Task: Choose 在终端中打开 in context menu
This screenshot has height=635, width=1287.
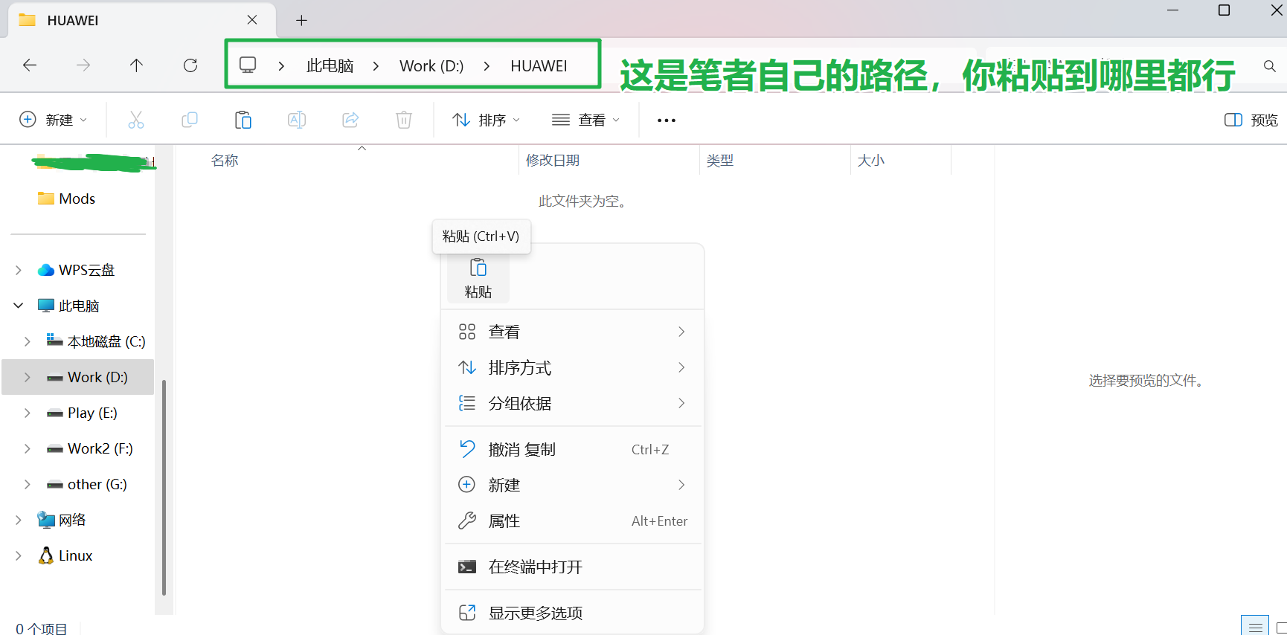Action: (573, 567)
